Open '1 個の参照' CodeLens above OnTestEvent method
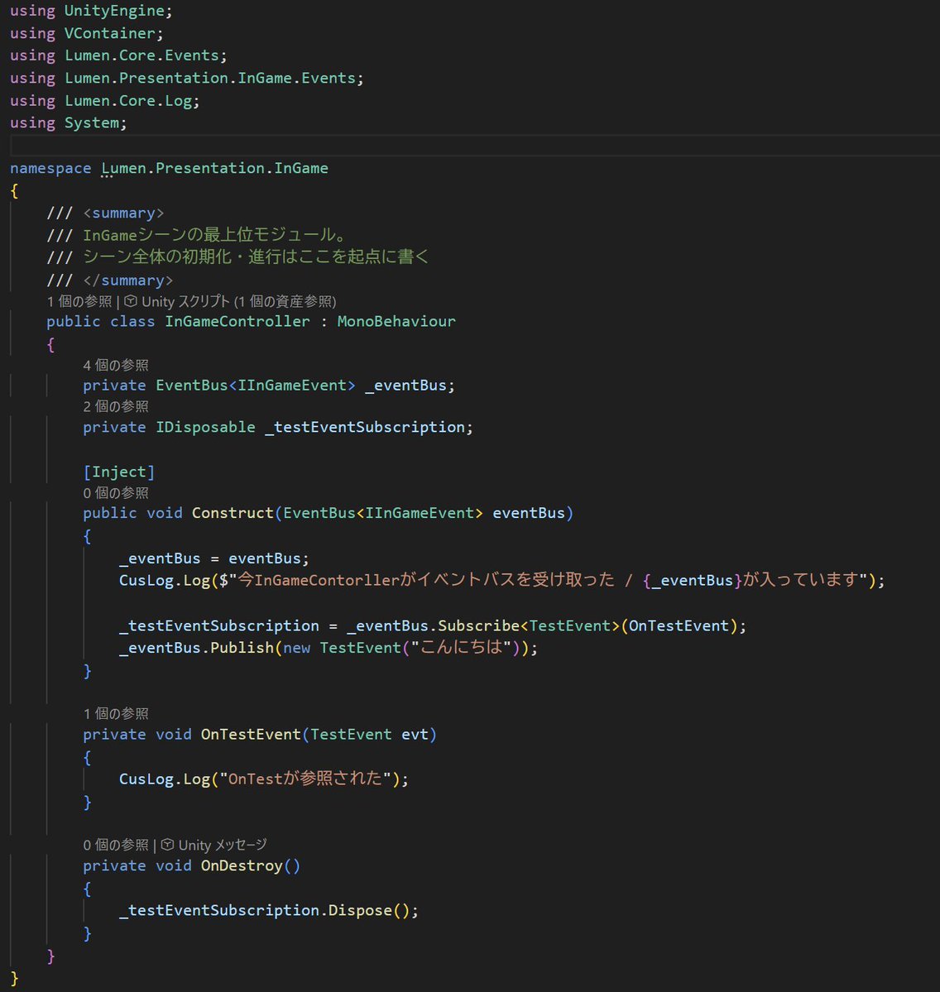The image size is (940, 992). (116, 714)
